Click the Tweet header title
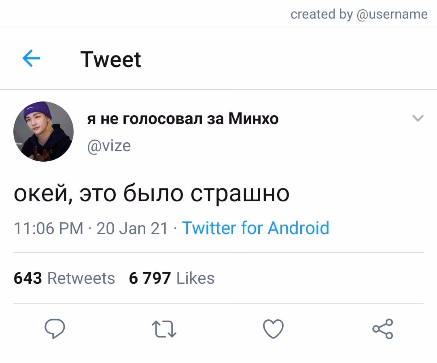Screen dimensions: 437x363 (x=110, y=59)
